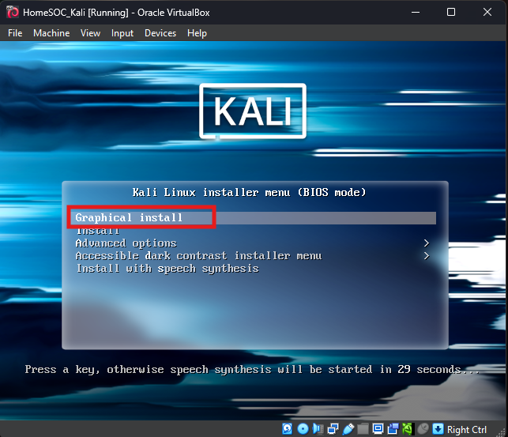Click the audio status icon
The width and height of the screenshot is (508, 437).
(318, 429)
